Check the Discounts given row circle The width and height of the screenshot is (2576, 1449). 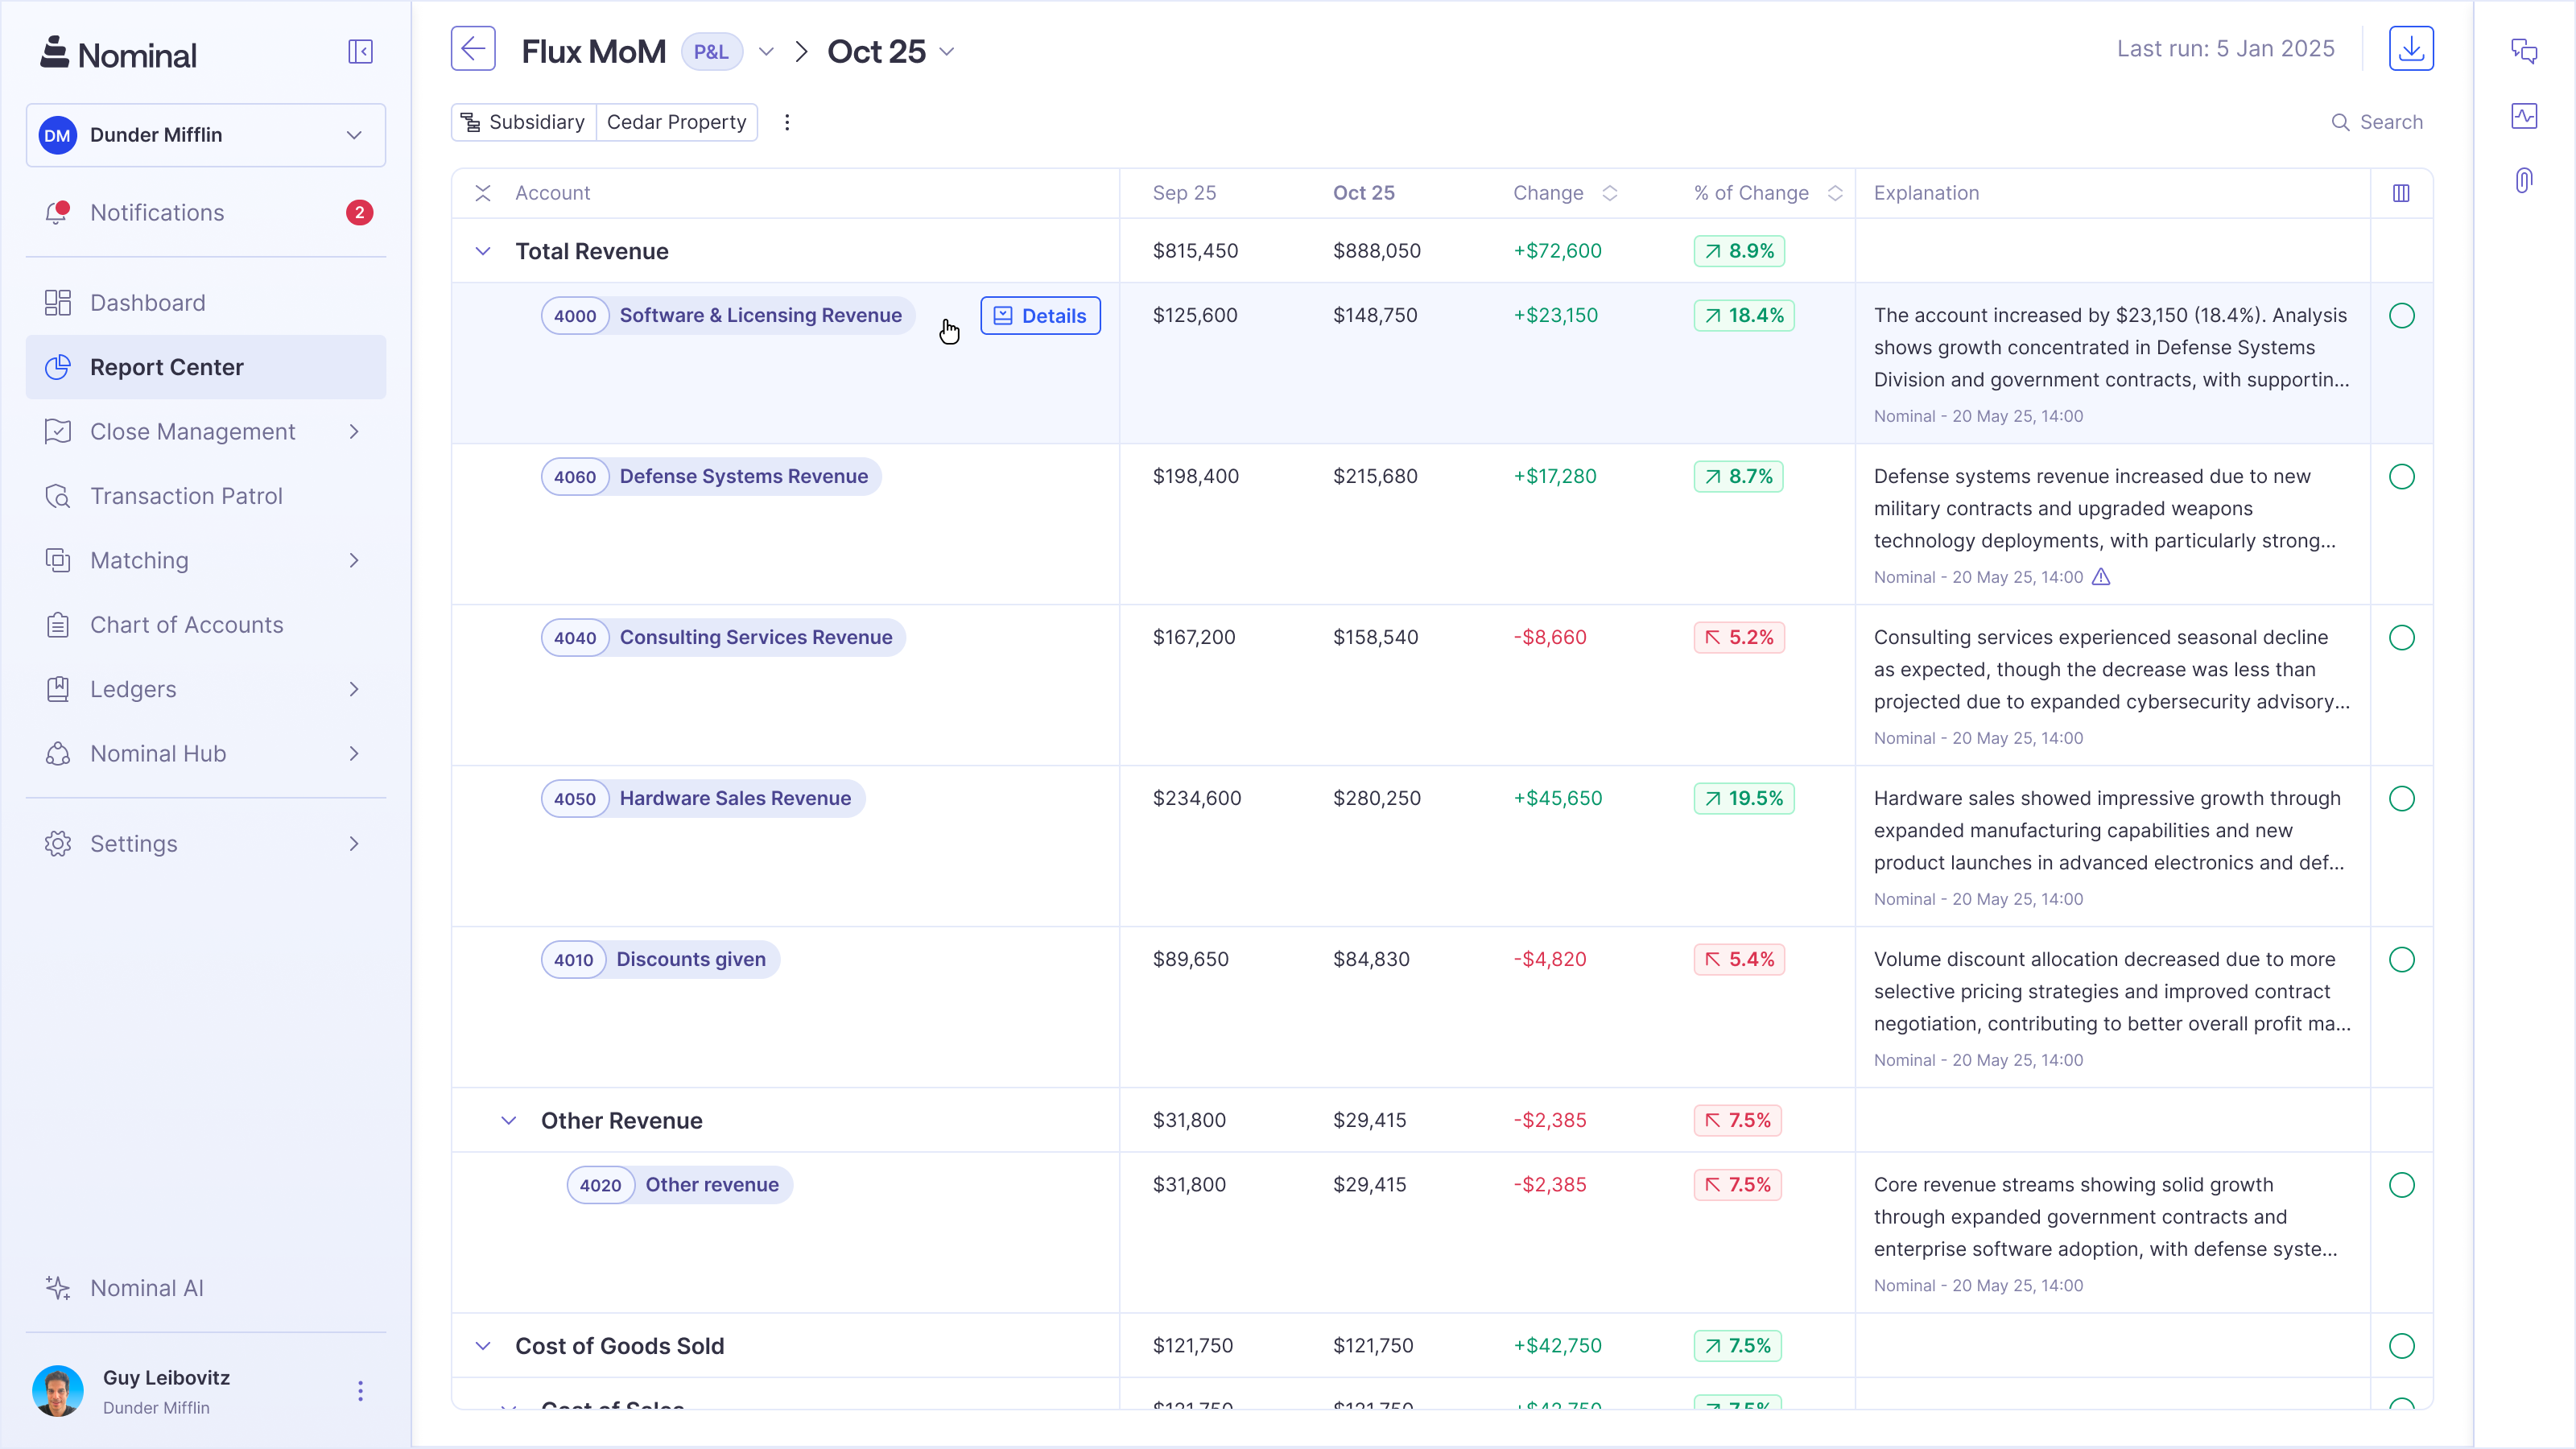pos(2401,959)
